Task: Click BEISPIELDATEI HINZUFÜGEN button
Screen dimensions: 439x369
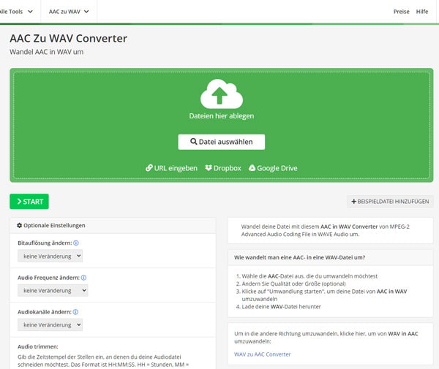Action: coord(390,201)
